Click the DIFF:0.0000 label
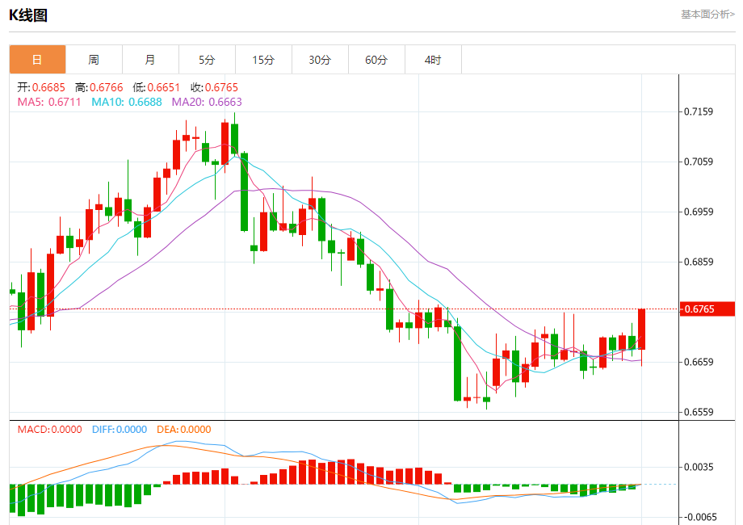 pyautogui.click(x=120, y=429)
